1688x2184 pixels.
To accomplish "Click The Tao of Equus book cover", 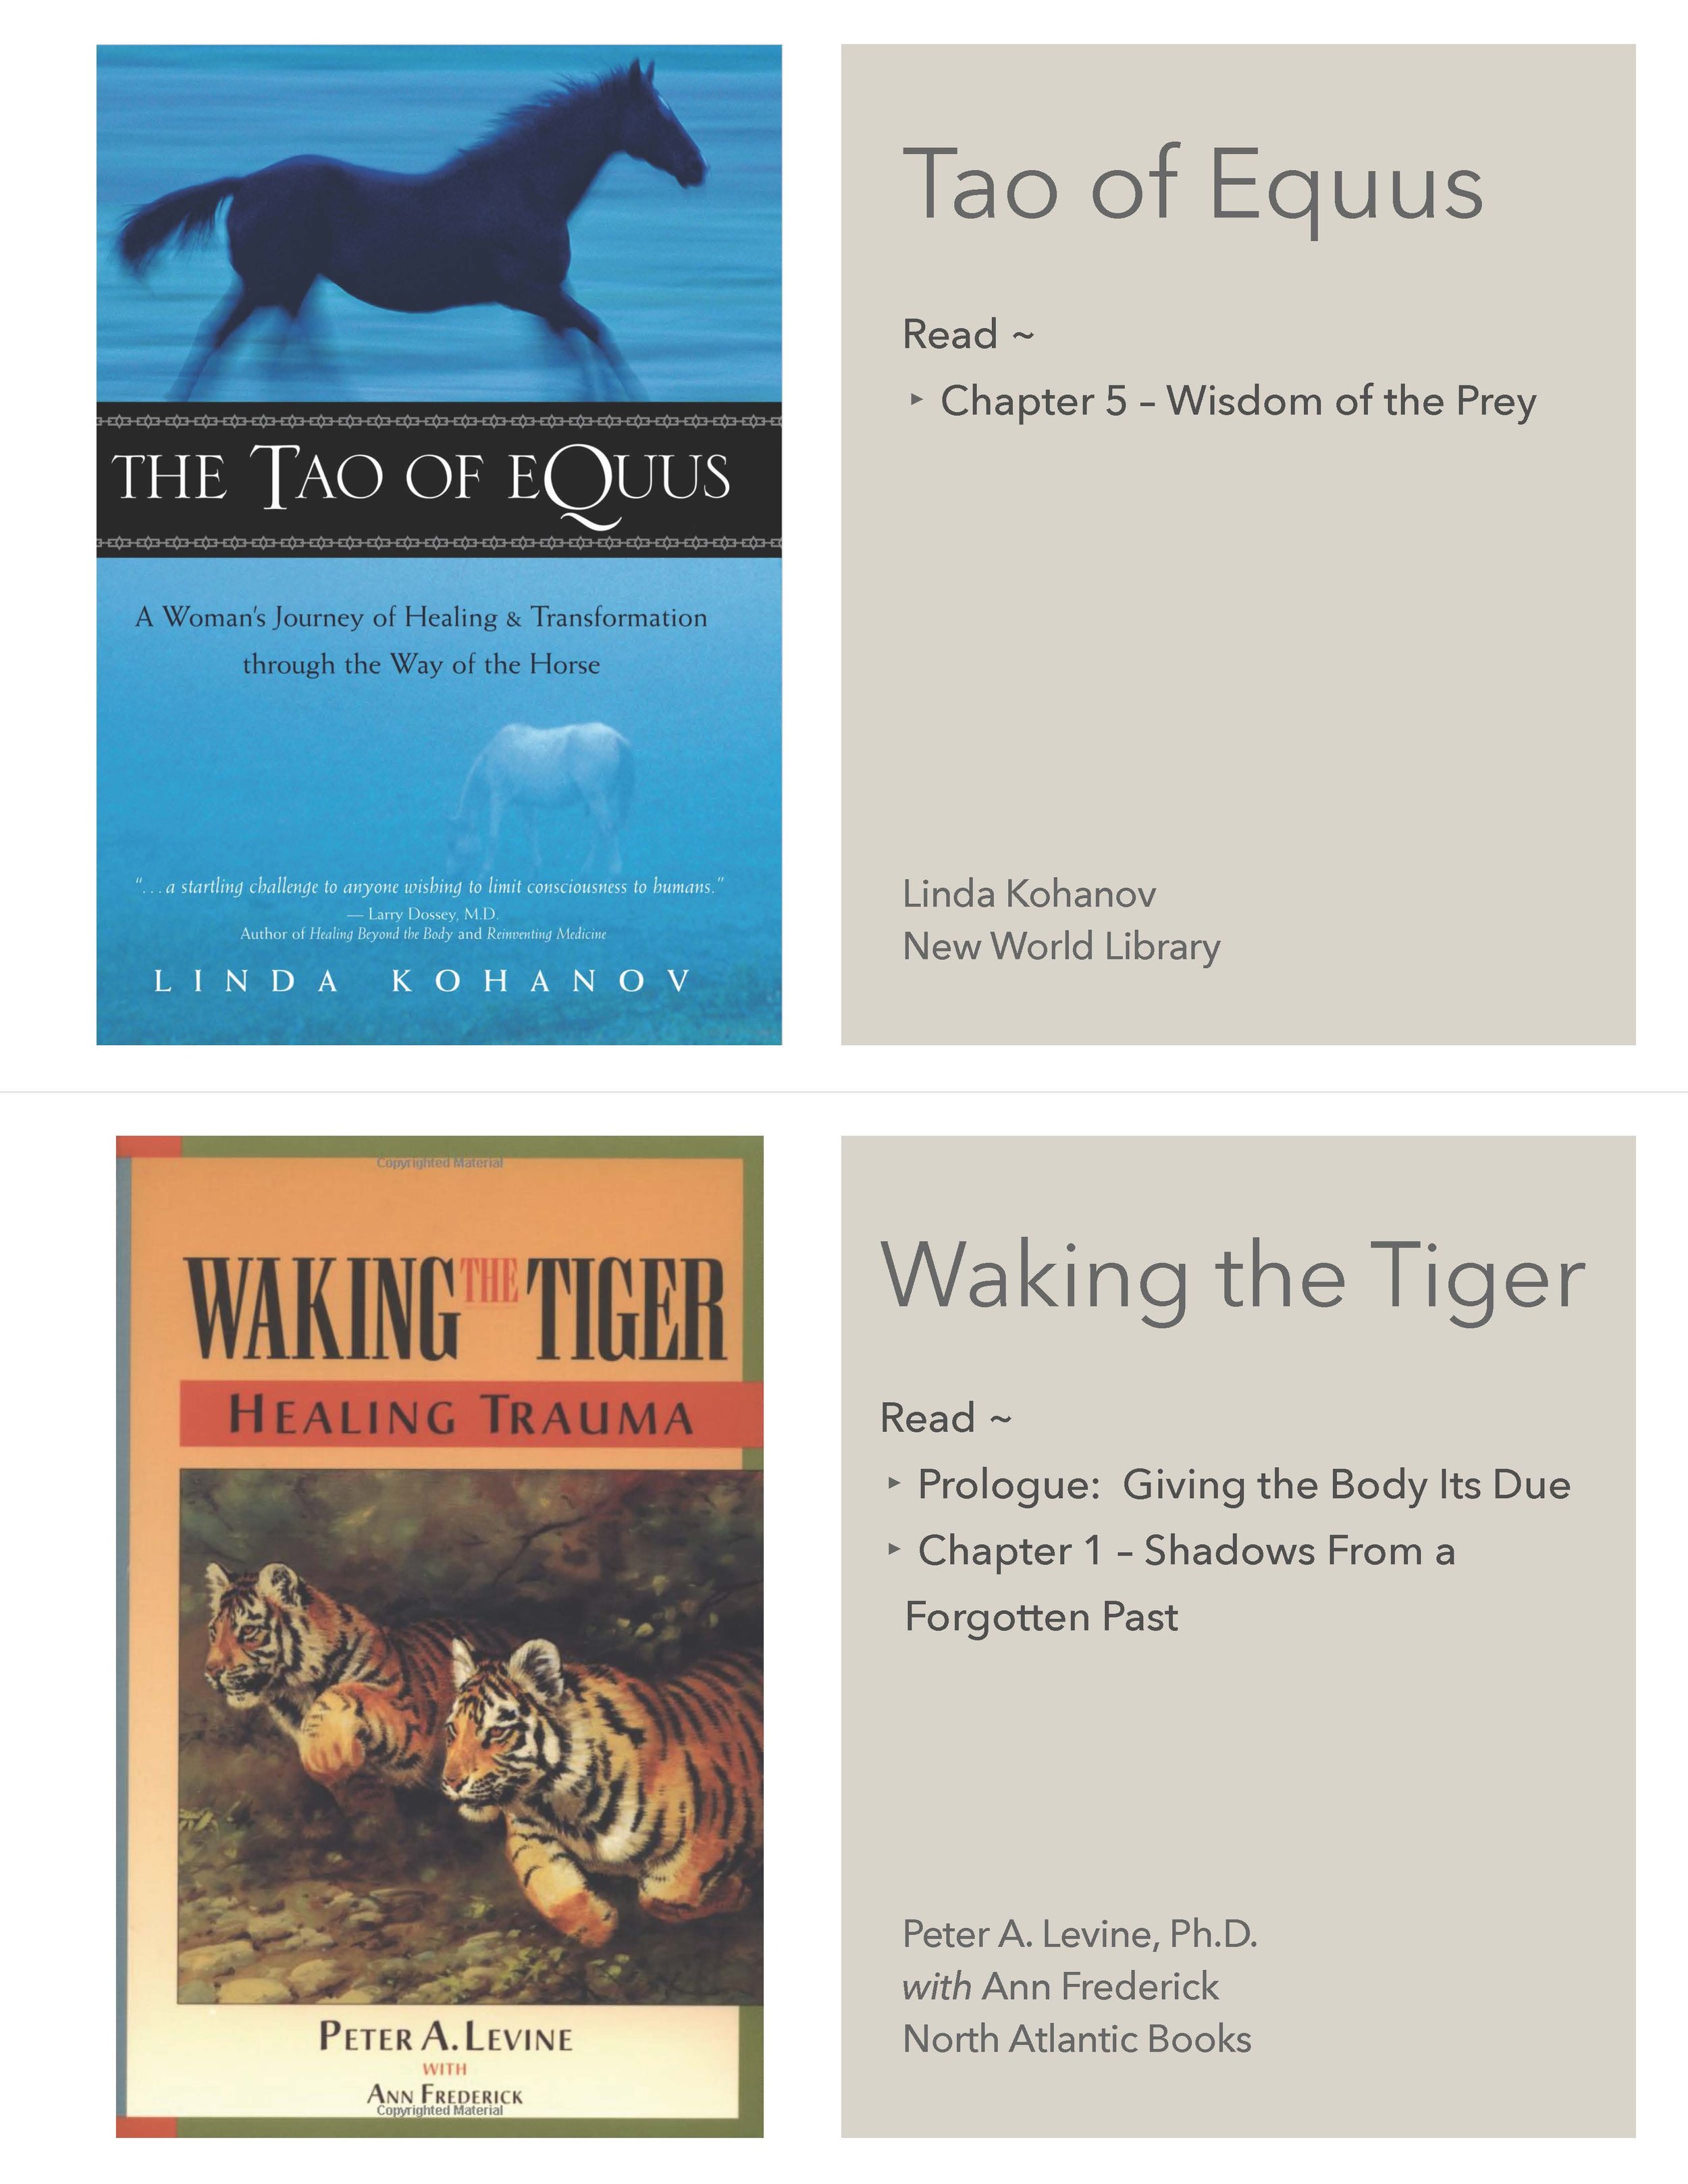I will tap(439, 545).
